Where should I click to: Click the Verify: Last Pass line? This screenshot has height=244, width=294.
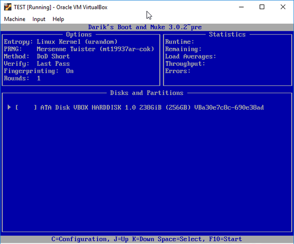point(37,64)
